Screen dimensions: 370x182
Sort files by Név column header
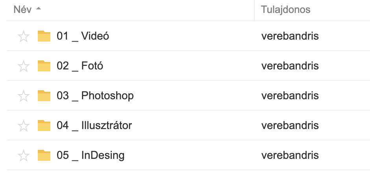pos(22,10)
